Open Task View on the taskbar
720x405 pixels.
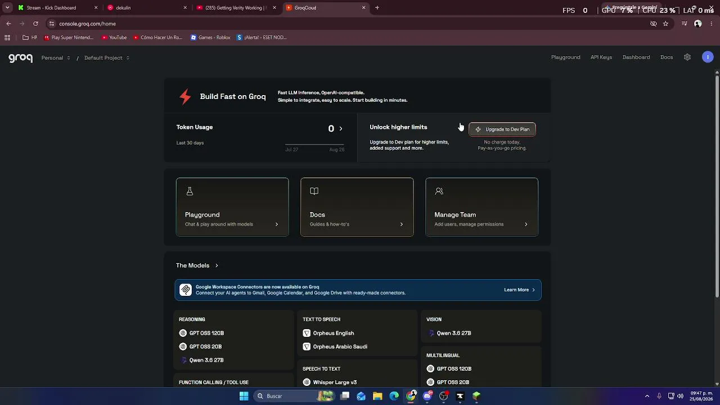click(345, 396)
